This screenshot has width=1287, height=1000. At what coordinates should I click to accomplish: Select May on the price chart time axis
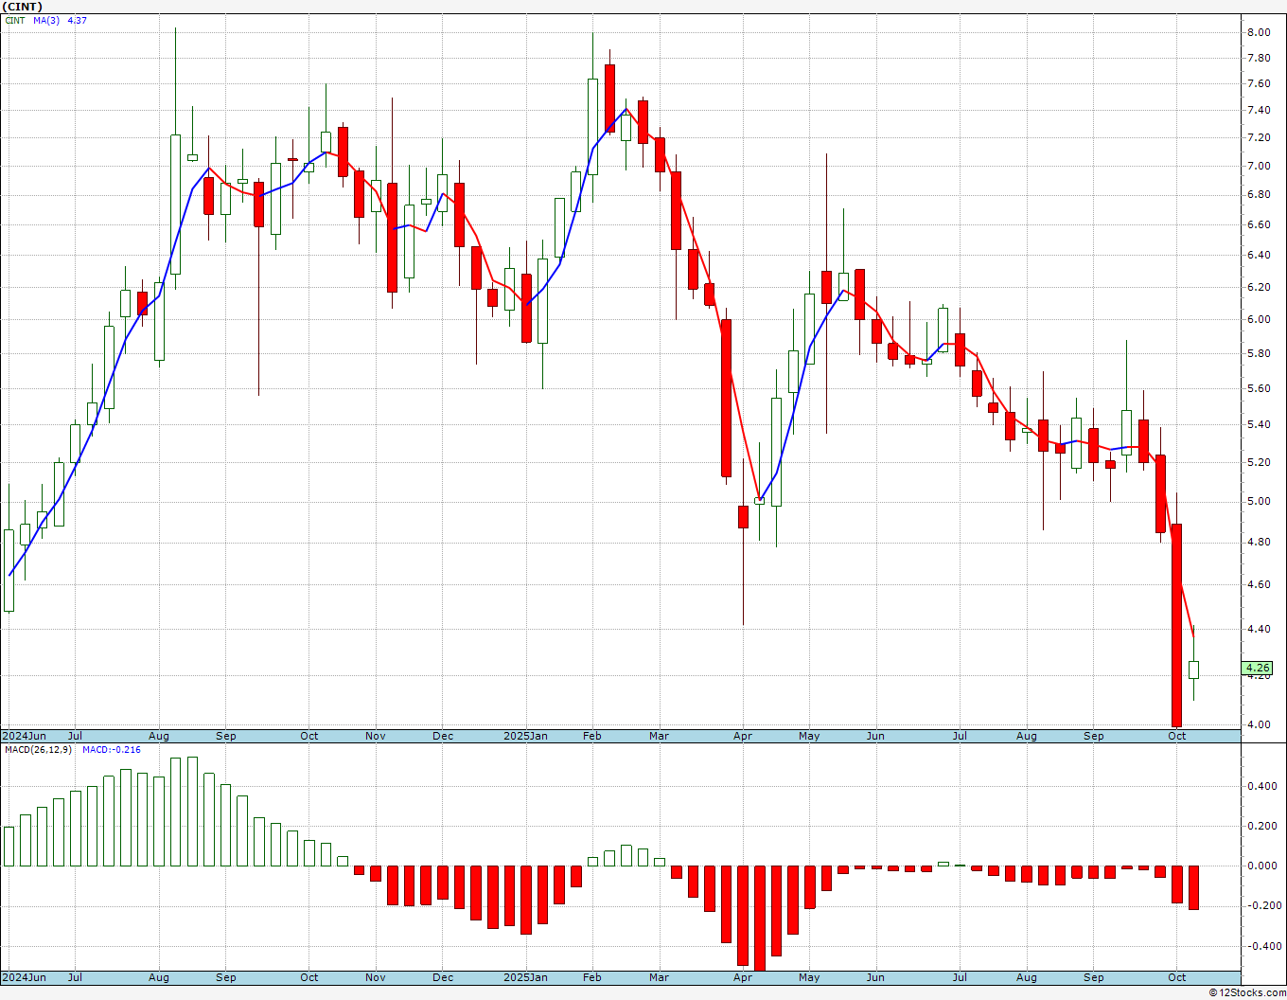tap(809, 736)
